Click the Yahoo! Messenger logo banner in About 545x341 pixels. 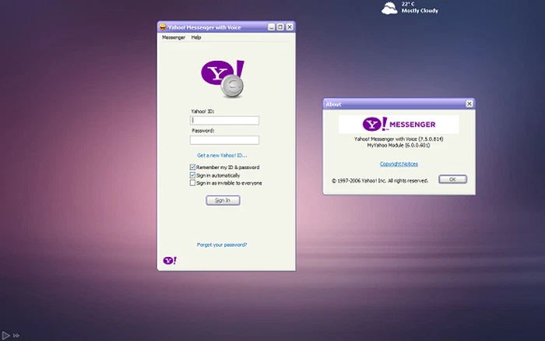point(399,124)
